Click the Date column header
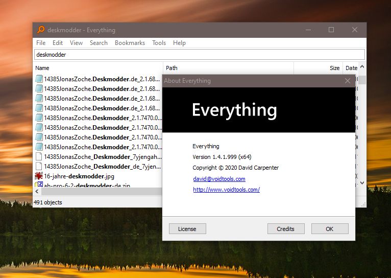 pyautogui.click(x=351, y=68)
